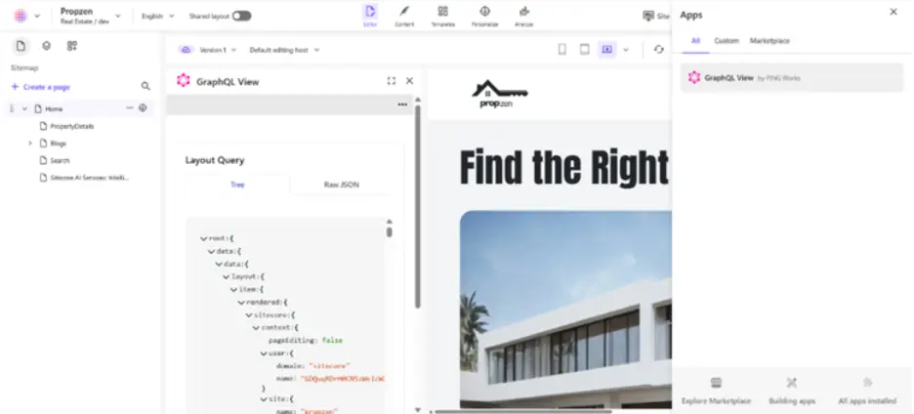Expand the dropdown next to Sitecore logo
Viewport: 914px width, 414px height.
(38, 17)
